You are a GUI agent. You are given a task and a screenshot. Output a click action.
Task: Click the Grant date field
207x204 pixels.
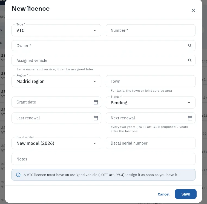coord(56,102)
